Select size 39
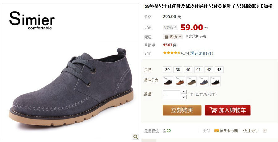Image resolution: width=278 pixels, height=142 pixels. pyautogui.click(x=167, y=70)
